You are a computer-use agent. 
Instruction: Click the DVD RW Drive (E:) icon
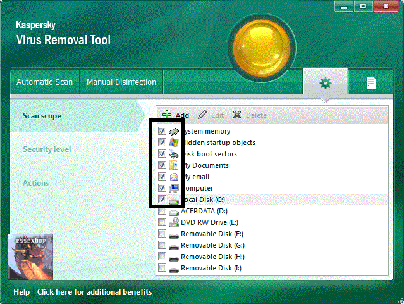pyautogui.click(x=174, y=222)
